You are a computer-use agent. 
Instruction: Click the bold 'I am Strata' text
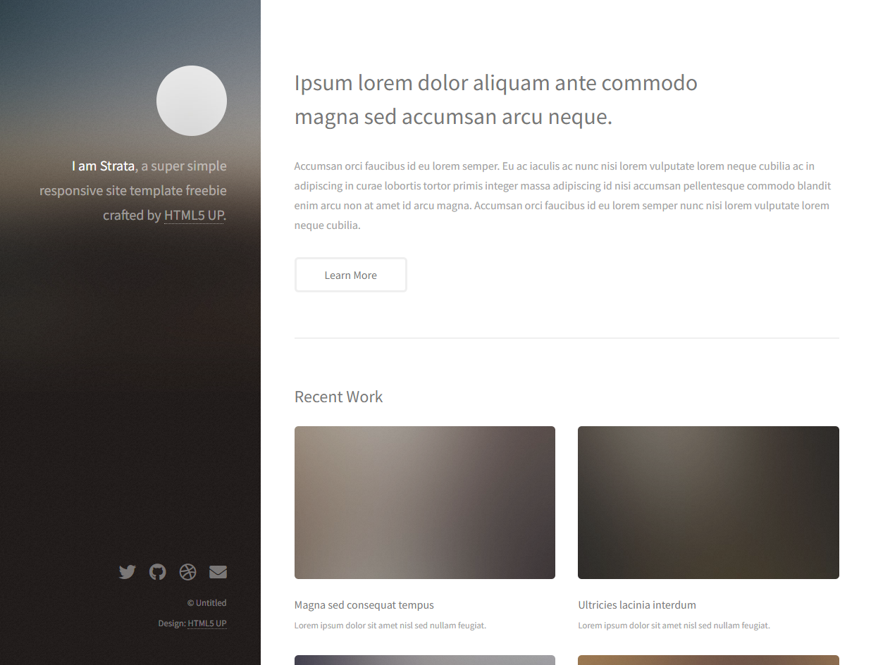click(x=103, y=166)
